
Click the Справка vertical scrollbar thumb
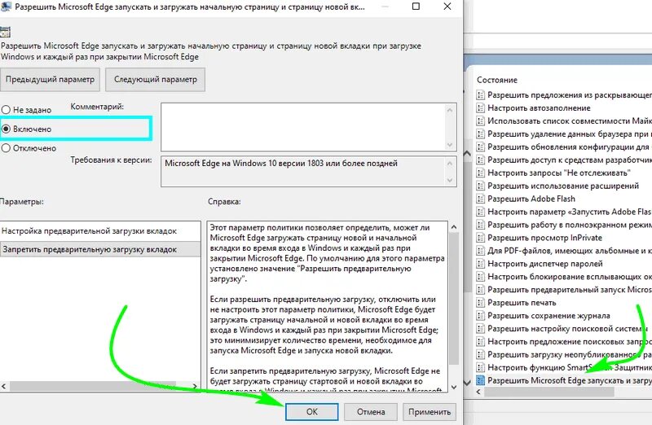454,299
